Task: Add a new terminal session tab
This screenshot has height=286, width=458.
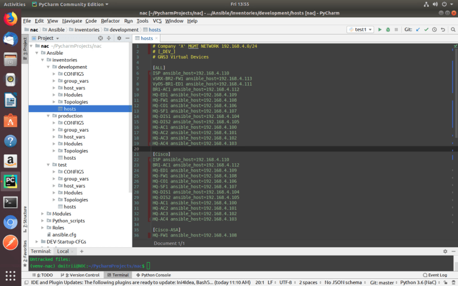Action: (82, 251)
